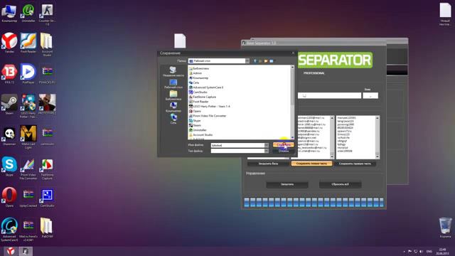Select Account Studio folder in file list
Image resolution: width=455 pixels, height=256 pixels.
(200, 134)
